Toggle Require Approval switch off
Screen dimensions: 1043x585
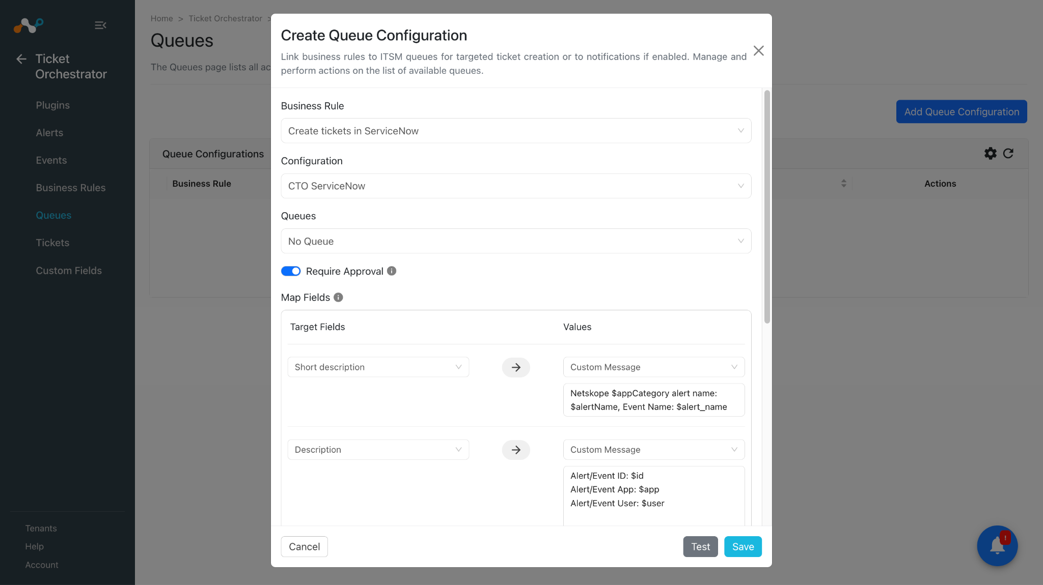coord(291,271)
